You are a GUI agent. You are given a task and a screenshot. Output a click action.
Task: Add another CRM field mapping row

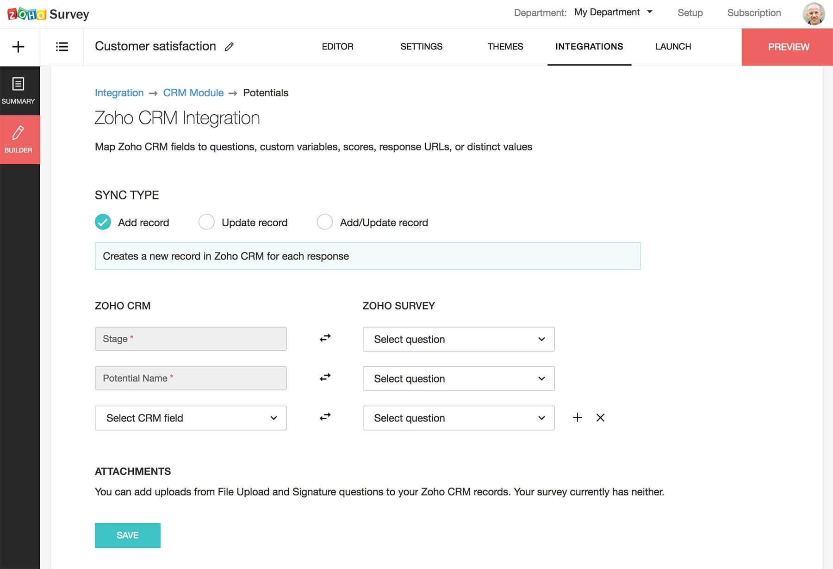578,418
